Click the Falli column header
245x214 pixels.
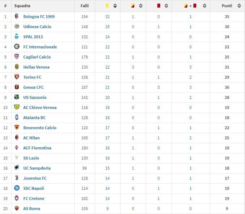85,6
